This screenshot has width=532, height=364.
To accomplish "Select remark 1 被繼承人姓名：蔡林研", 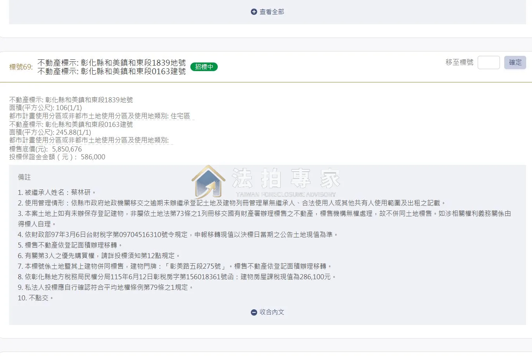I will click(x=57, y=192).
